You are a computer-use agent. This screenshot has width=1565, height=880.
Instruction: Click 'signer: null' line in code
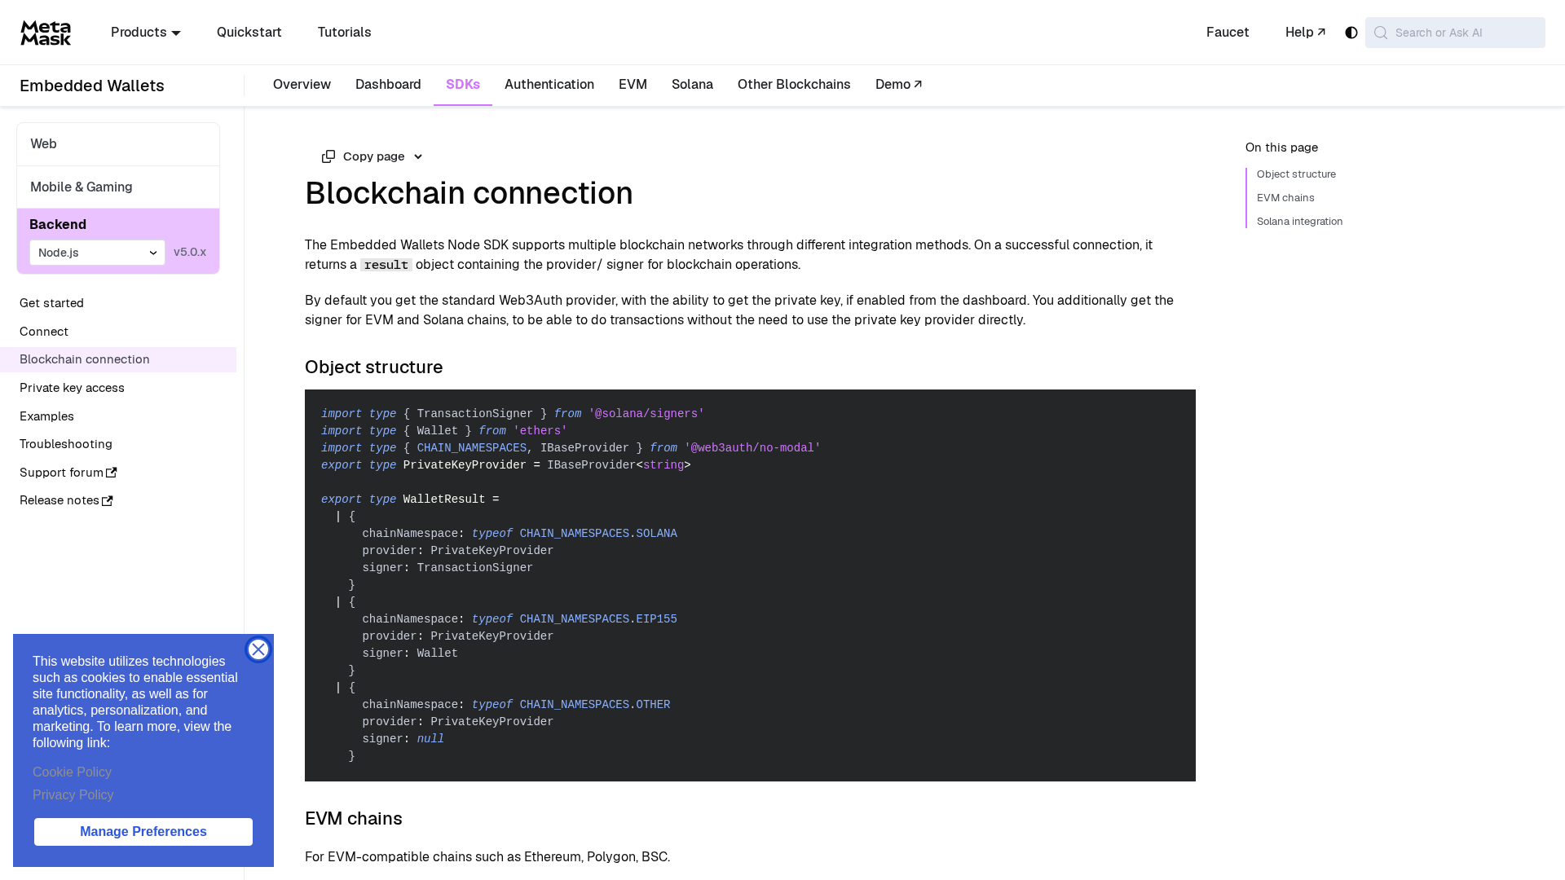coord(403,739)
